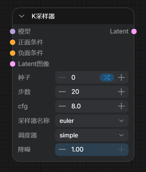146x172 pixels.
Task: Increase 步数 with the plus icon
Action: click(121, 92)
